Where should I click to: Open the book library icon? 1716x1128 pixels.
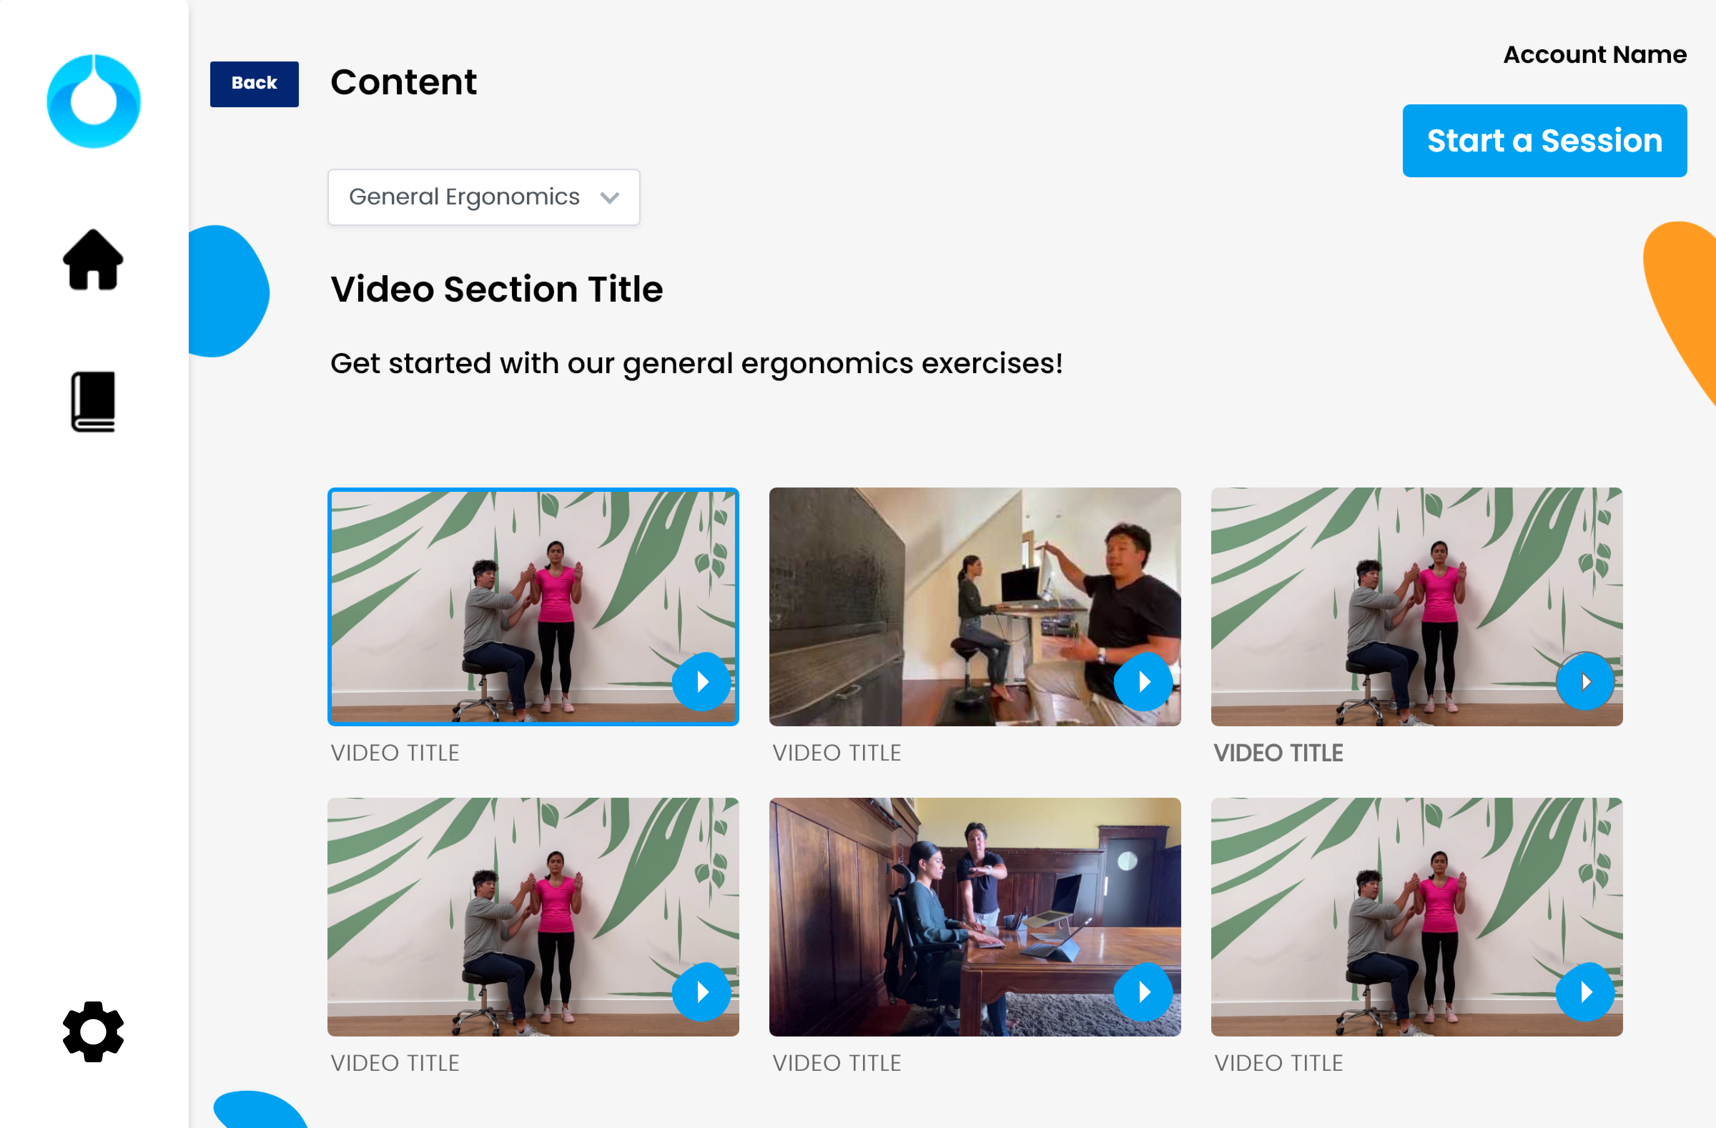point(94,401)
